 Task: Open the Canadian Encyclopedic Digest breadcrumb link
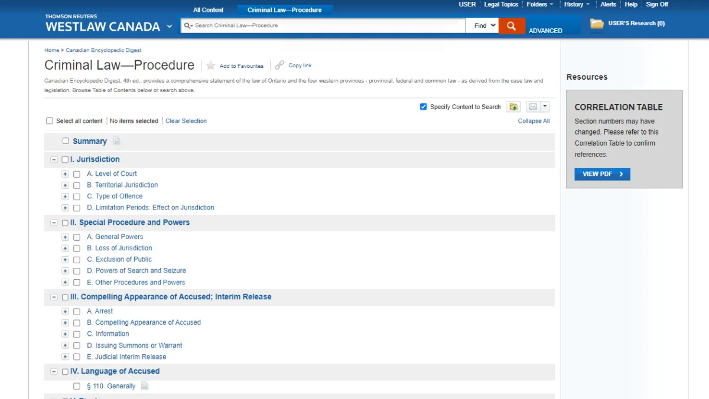click(x=103, y=50)
